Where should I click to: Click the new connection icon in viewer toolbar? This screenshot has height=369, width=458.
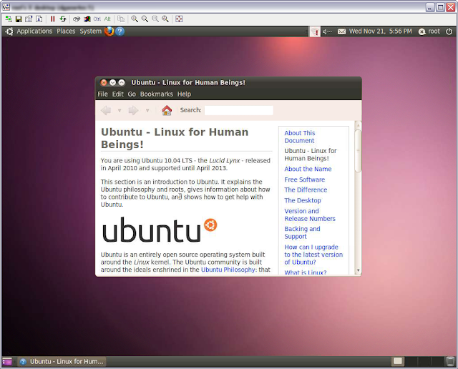pos(9,19)
